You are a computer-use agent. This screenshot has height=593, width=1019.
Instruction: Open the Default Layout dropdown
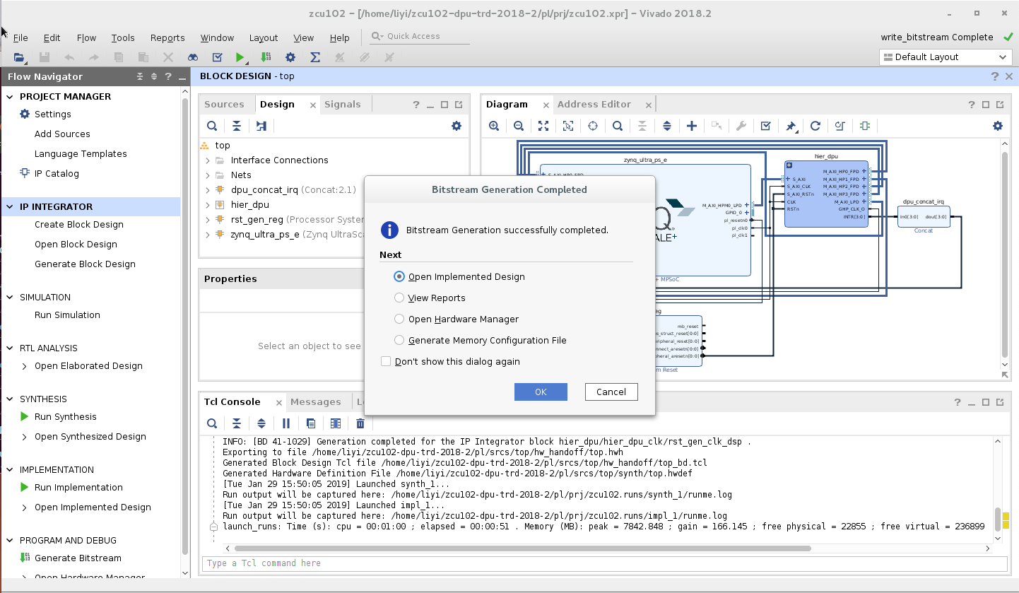click(946, 57)
